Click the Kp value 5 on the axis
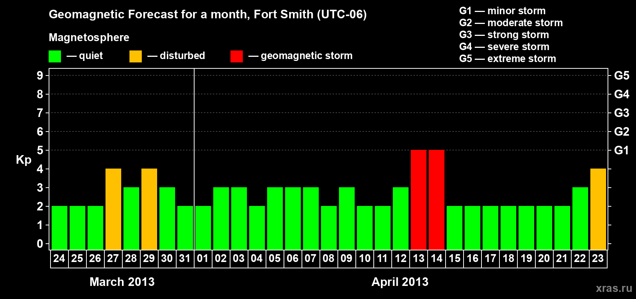The height and width of the screenshot is (299, 636). [x=40, y=150]
